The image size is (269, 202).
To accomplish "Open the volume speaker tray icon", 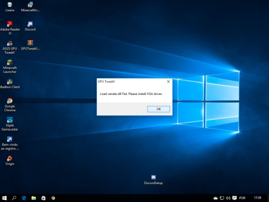I will coord(228,198).
